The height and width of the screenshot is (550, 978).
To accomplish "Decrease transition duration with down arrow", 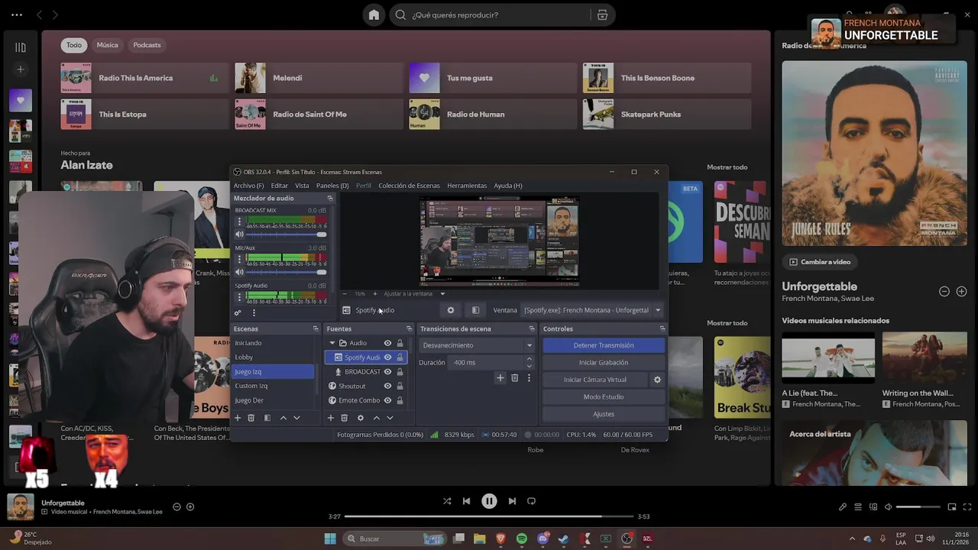I will (529, 366).
